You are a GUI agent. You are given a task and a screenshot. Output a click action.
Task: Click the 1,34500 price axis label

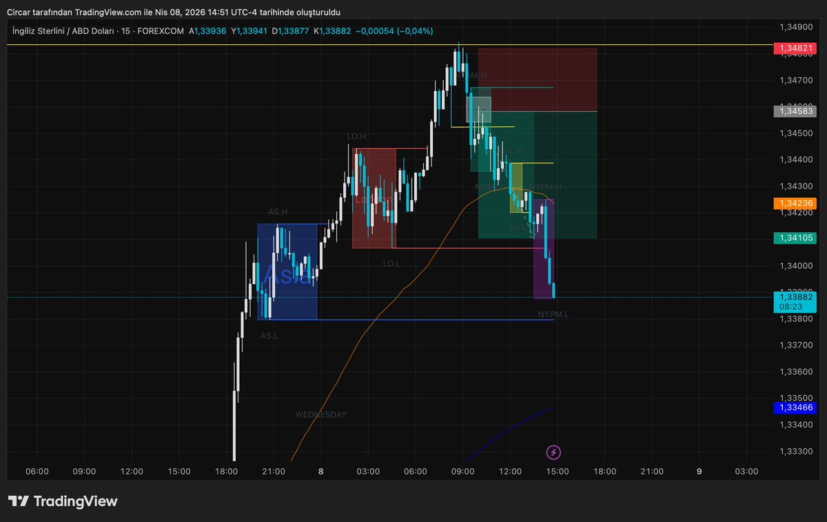(796, 133)
